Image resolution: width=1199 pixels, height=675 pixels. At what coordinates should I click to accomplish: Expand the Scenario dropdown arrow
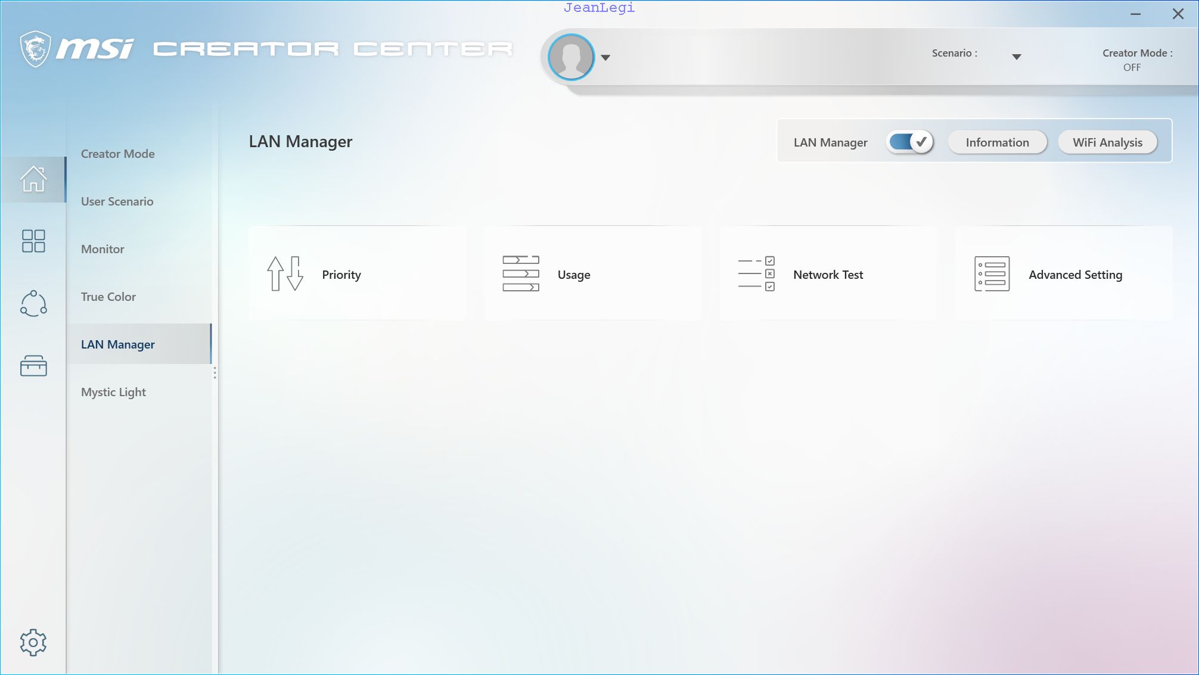1017,57
